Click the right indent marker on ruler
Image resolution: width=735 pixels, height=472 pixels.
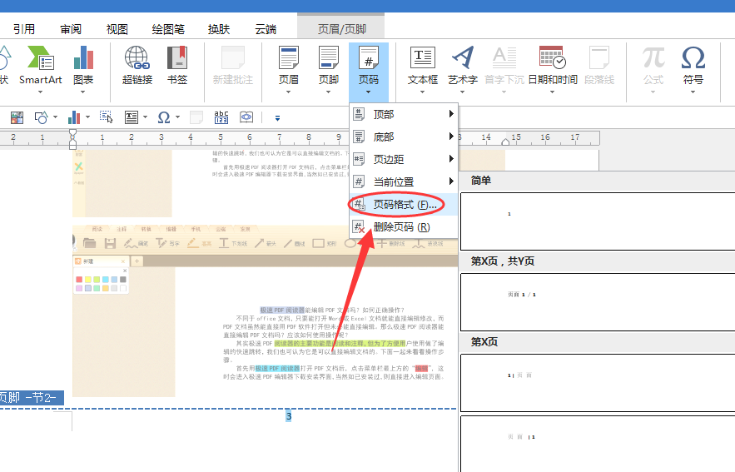[505, 142]
